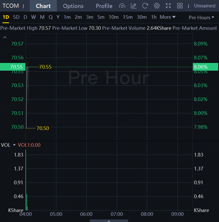
Task: Select the yearly Y timeframe
Action: coord(58,17)
